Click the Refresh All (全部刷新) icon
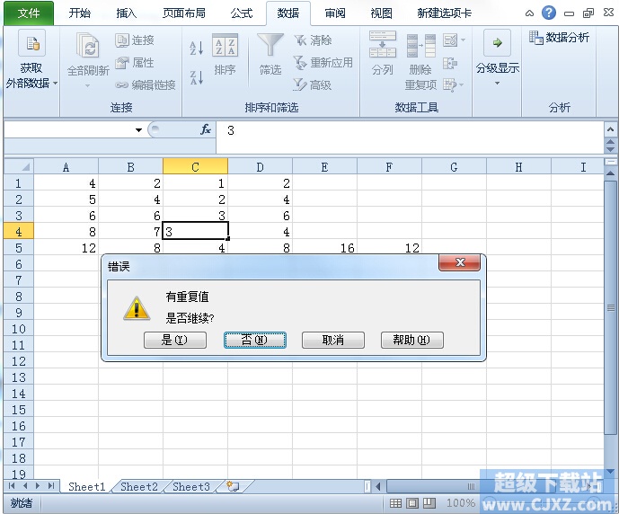Viewport: 619px width, 514px height. [x=88, y=48]
